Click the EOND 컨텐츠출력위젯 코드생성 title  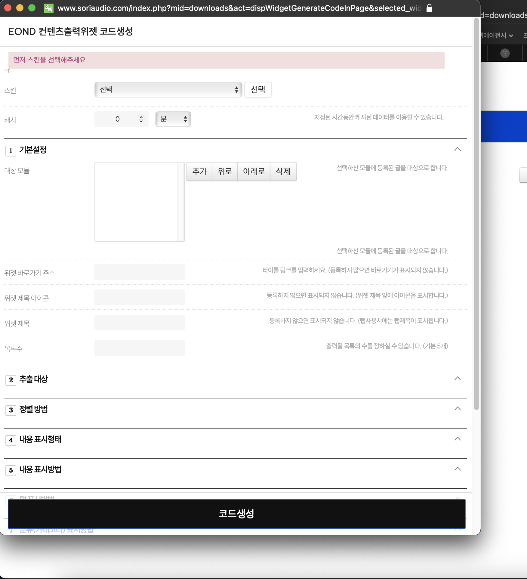point(71,31)
